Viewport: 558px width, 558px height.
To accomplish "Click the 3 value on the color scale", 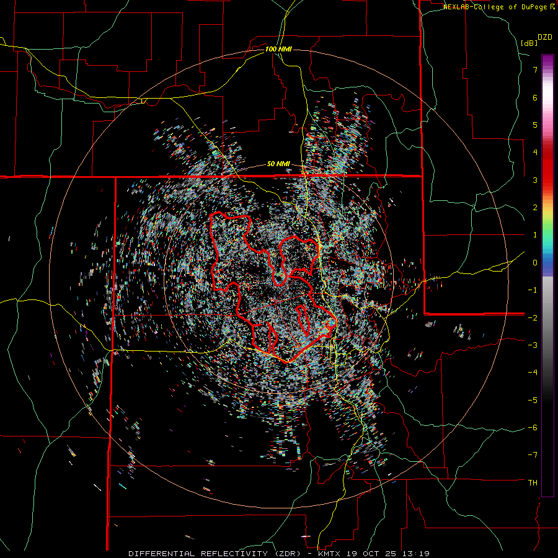I will point(535,180).
